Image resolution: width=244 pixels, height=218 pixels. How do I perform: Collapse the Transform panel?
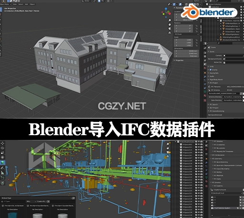(179, 8)
